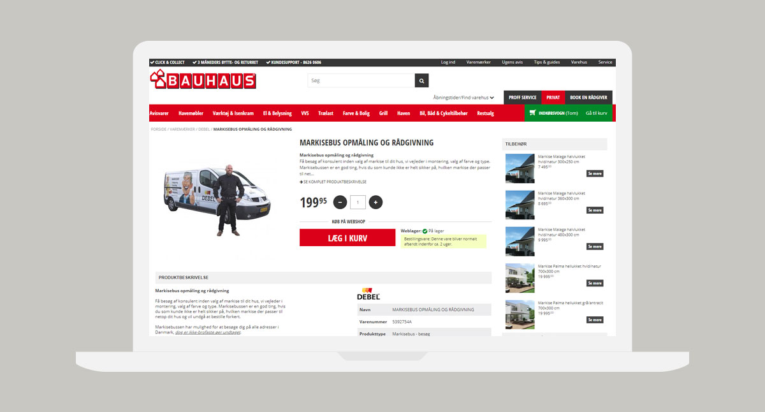Click Se mere for Palma hvid/natur
Screen dimensions: 765x412
(595, 283)
